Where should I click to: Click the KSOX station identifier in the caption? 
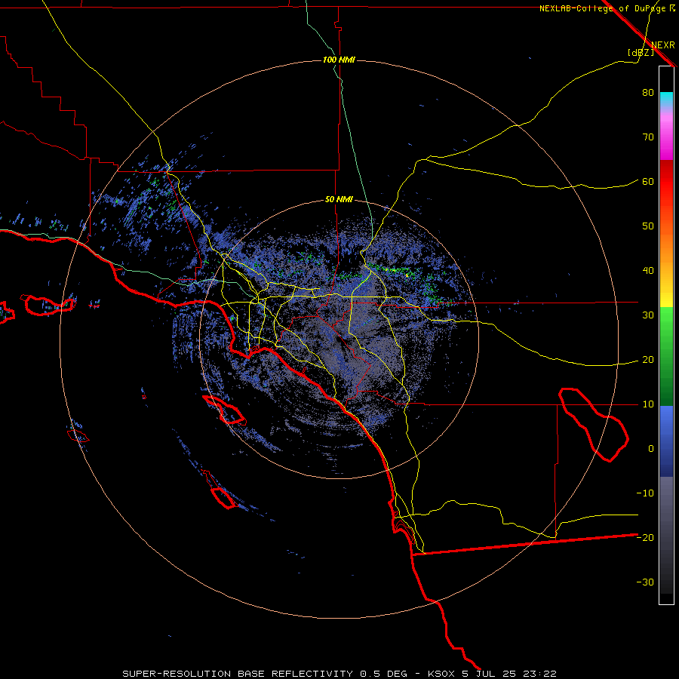442,674
